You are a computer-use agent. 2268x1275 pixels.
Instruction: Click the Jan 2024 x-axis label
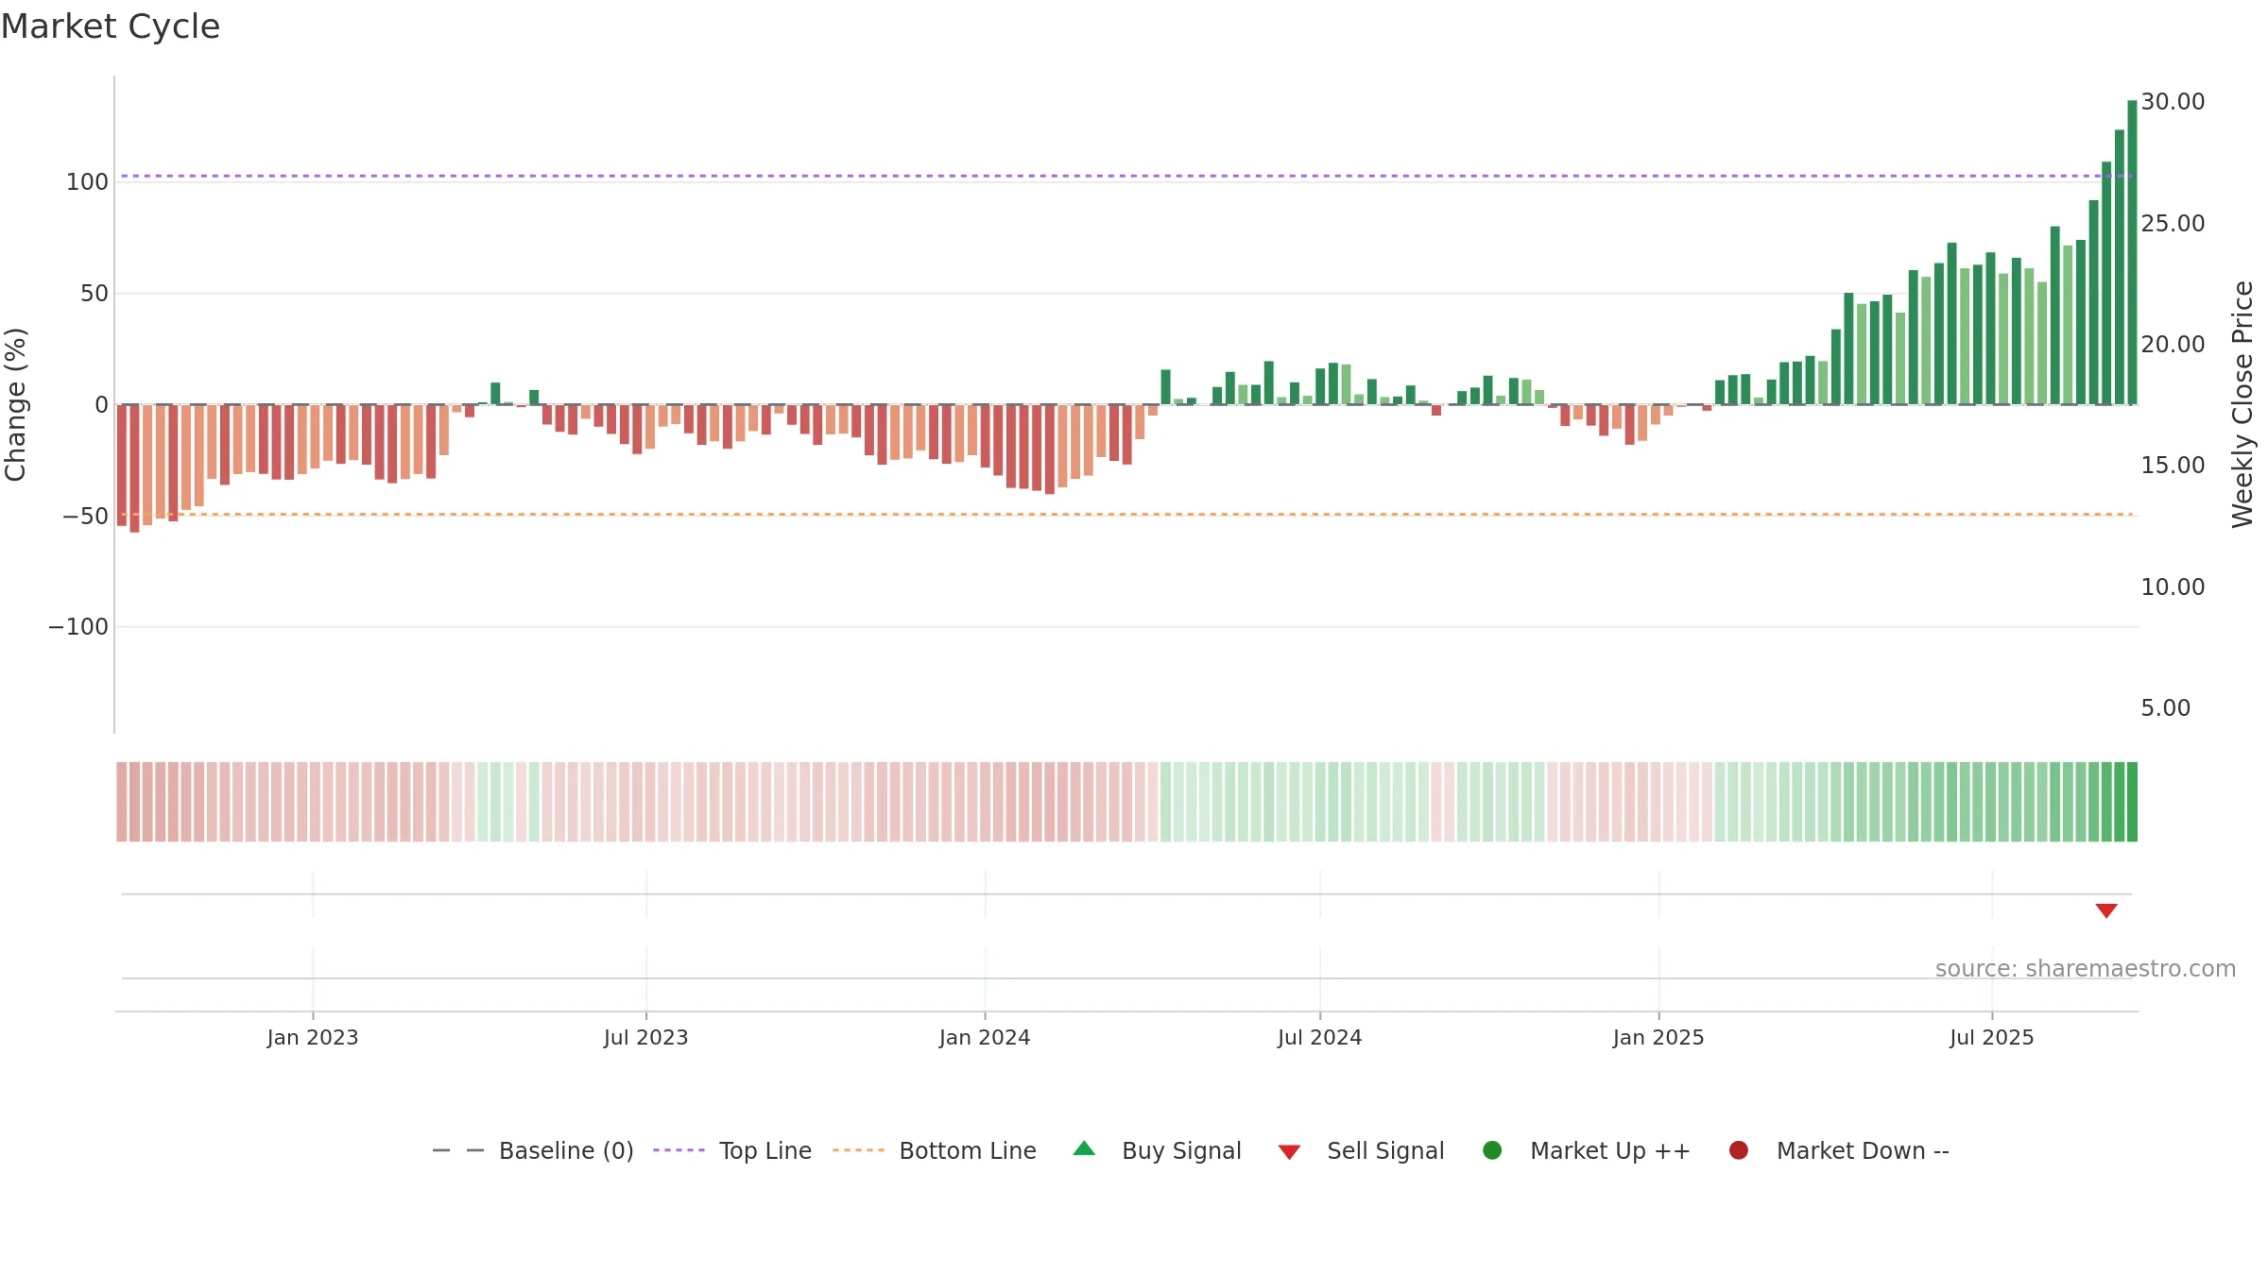click(x=985, y=1038)
